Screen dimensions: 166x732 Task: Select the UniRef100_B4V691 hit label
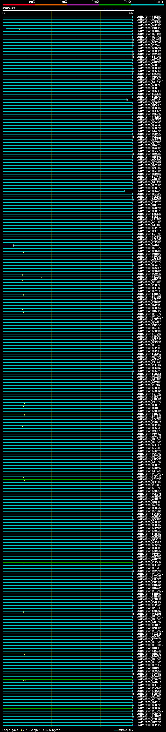pos(149,722)
